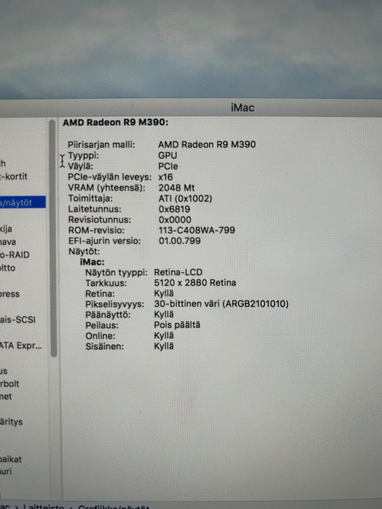Viewport: 382px width, 509px height.
Task: Select the highlighted Grafiikka/näytöt sidebar item
Action: pos(23,202)
